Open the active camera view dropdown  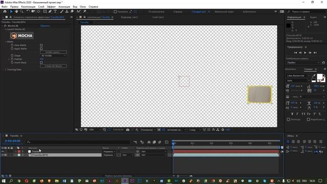(x=176, y=130)
